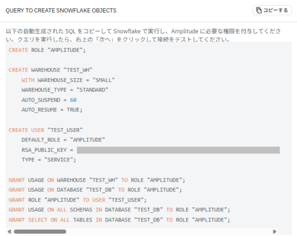The width and height of the screenshot is (297, 236).
Task: Click the GRANT USAGE ON WAREHOUSE "TEST_WH" line
Action: tap(97, 180)
